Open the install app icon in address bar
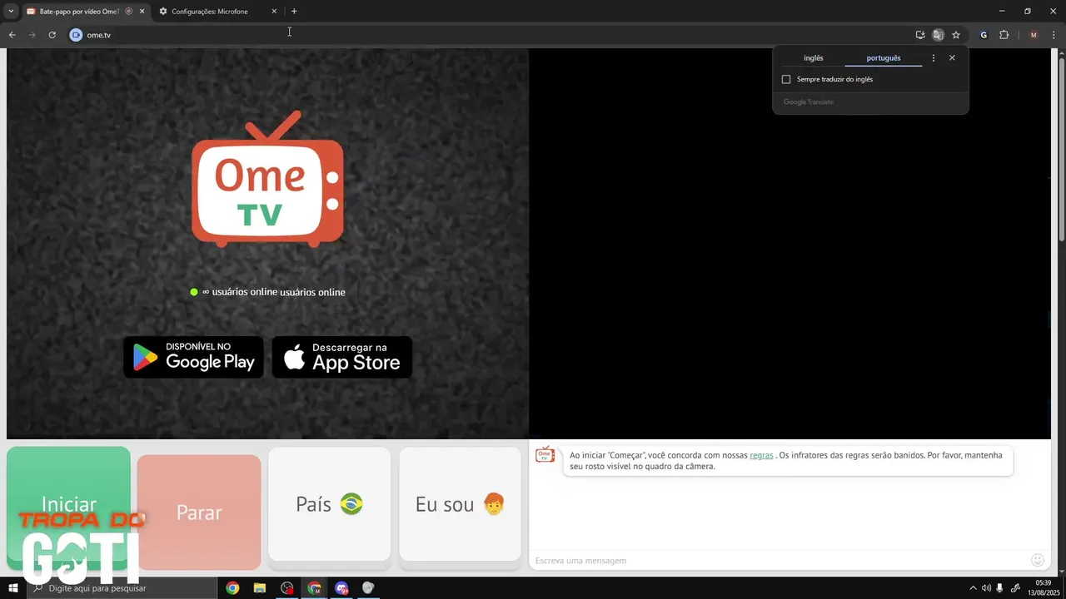This screenshot has width=1066, height=599. click(920, 35)
